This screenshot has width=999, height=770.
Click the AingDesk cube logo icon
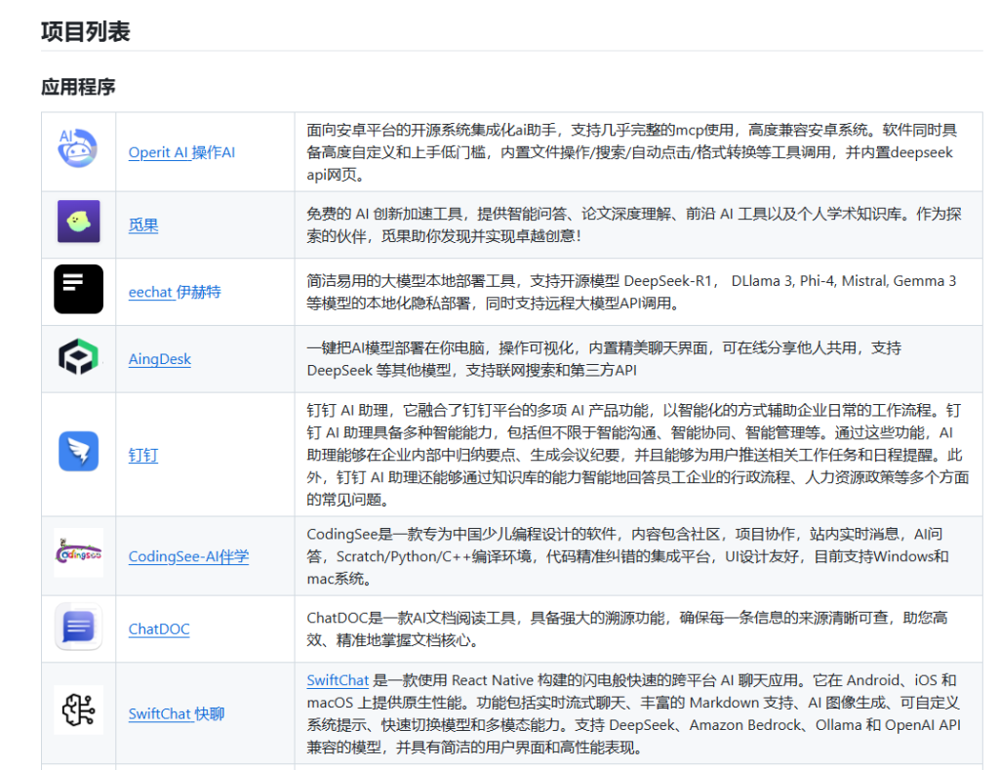tap(78, 358)
